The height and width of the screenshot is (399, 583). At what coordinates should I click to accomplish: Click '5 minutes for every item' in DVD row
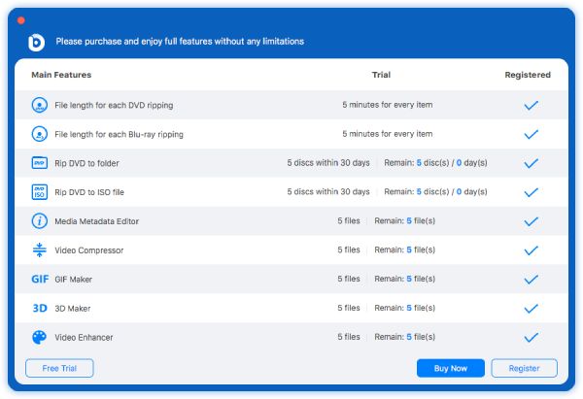click(x=388, y=105)
